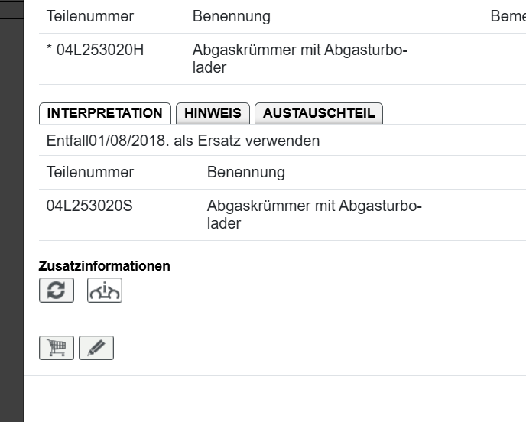This screenshot has width=526, height=422.
Task: Click part number 04L253020H
Action: click(95, 50)
